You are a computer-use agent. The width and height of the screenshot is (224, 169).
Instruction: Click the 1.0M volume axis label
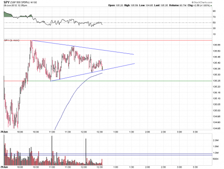coord(216,153)
